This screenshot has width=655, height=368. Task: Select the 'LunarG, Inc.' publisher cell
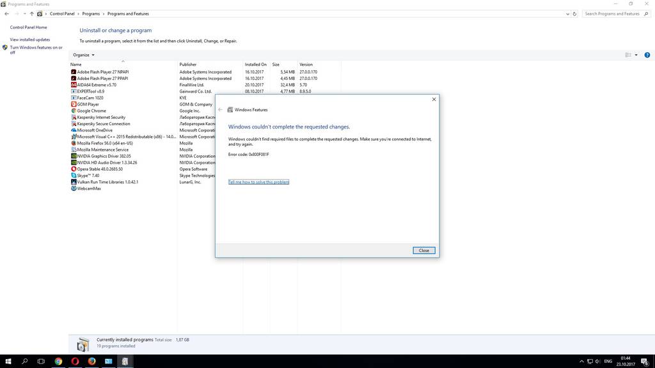click(191, 182)
